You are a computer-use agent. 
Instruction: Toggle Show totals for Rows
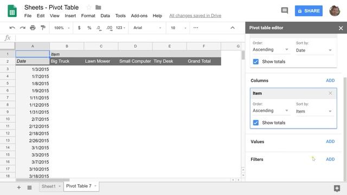256,62
